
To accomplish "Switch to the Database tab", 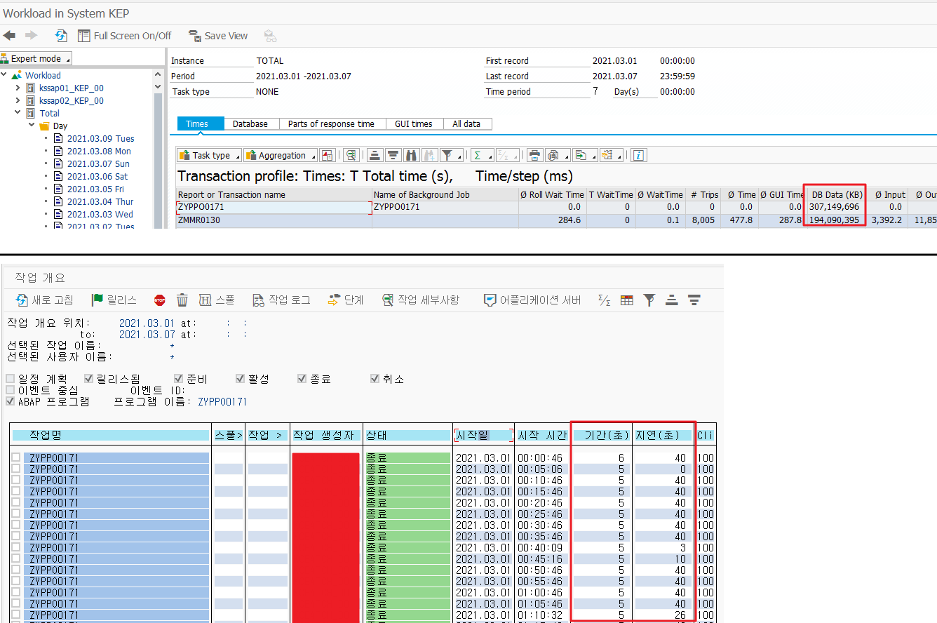I will coord(250,123).
